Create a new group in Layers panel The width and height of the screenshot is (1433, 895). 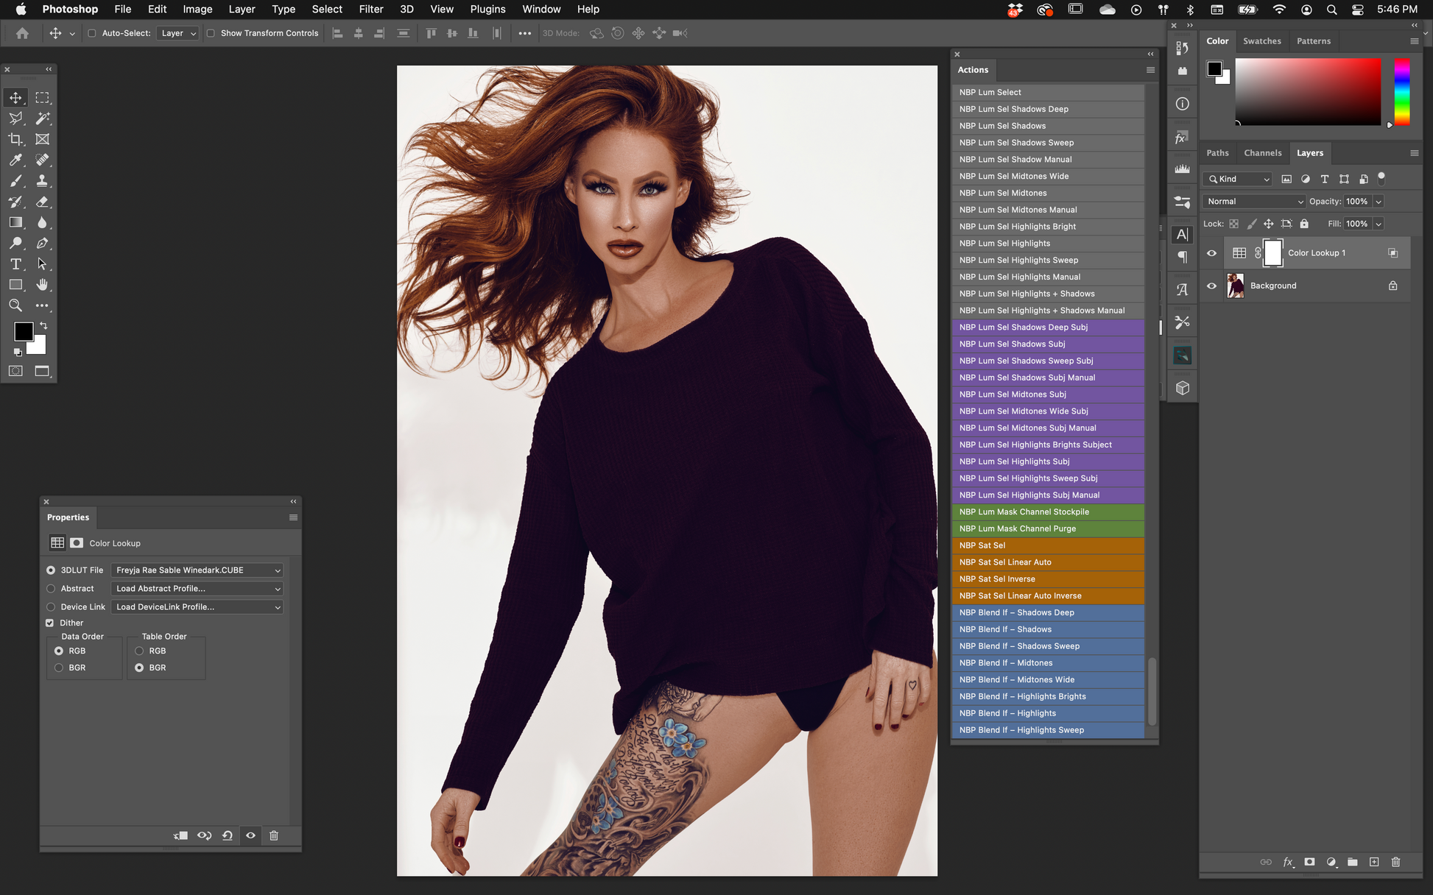coord(1353,862)
